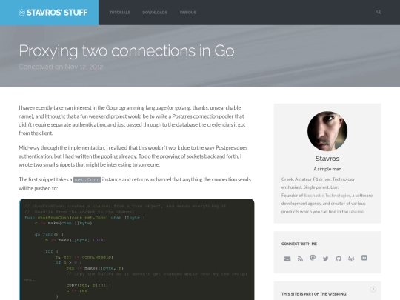Click the webring help question icon
This screenshot has width=400, height=300.
point(373,290)
